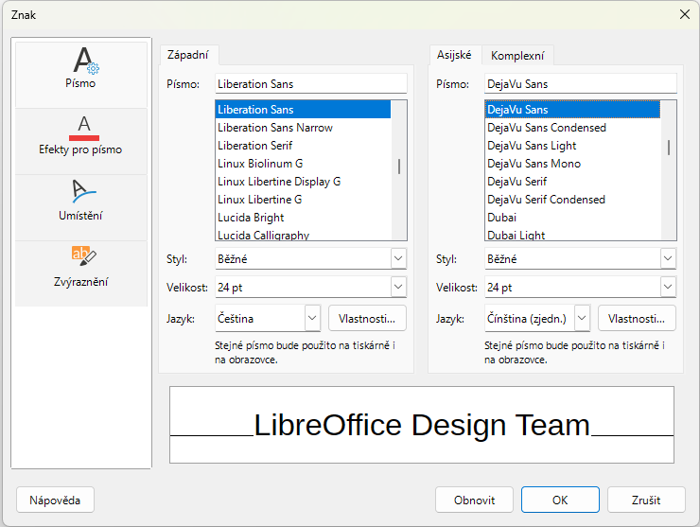The width and height of the screenshot is (700, 527).
Task: Expand the western Velikost dropdown
Action: tap(398, 287)
